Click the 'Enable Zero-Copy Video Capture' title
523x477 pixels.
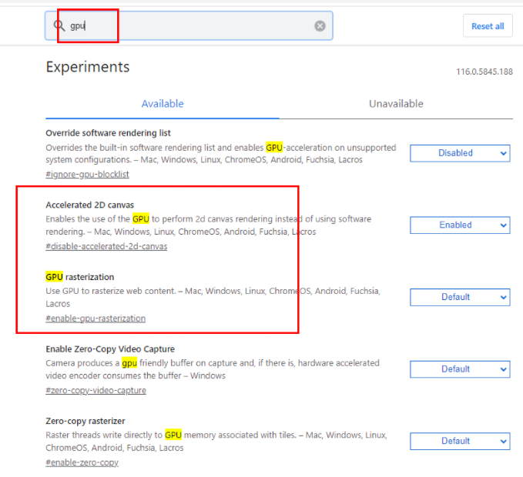tap(110, 349)
